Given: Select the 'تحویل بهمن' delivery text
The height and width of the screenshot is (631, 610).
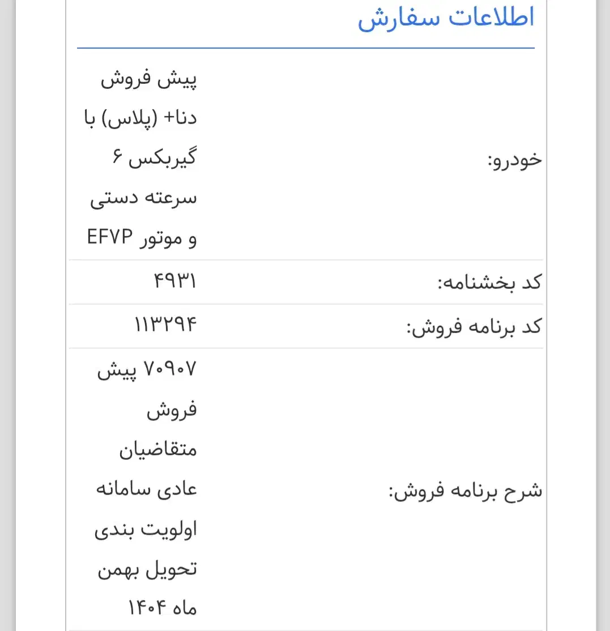Looking at the screenshot, I should (147, 569).
